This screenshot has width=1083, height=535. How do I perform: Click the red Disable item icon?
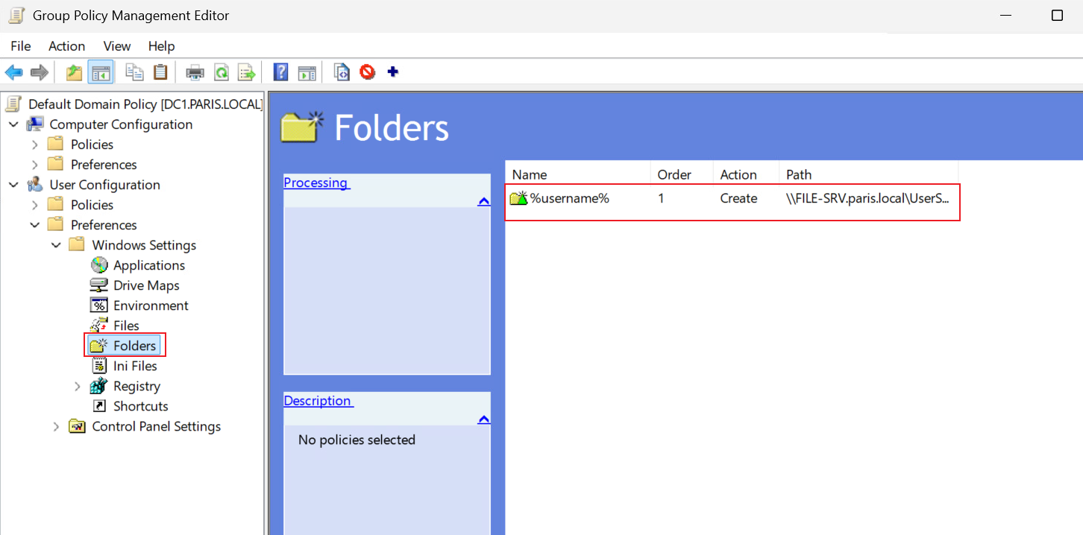(x=367, y=72)
